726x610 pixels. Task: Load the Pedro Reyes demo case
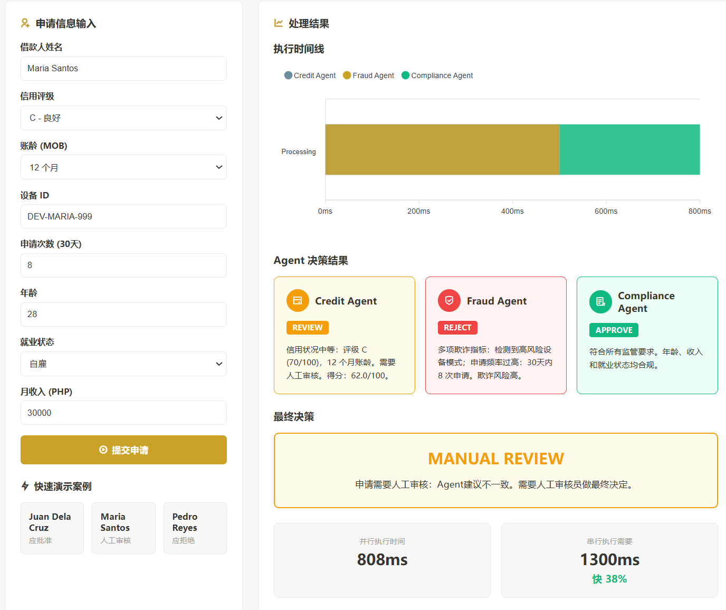coord(195,528)
